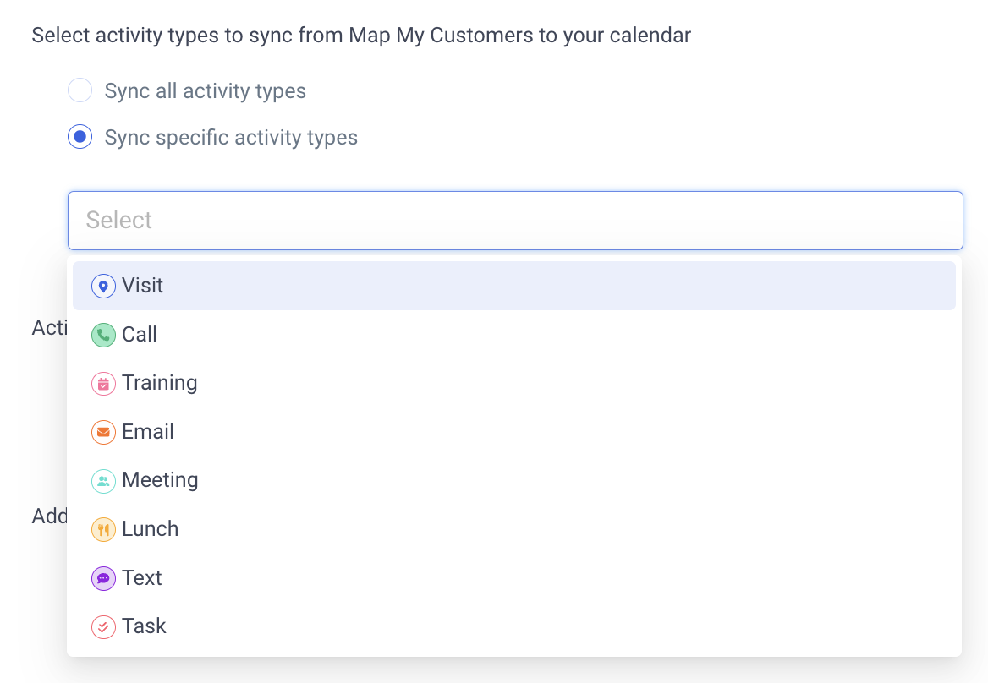
Task: Choose the Call activity type option
Action: click(514, 335)
